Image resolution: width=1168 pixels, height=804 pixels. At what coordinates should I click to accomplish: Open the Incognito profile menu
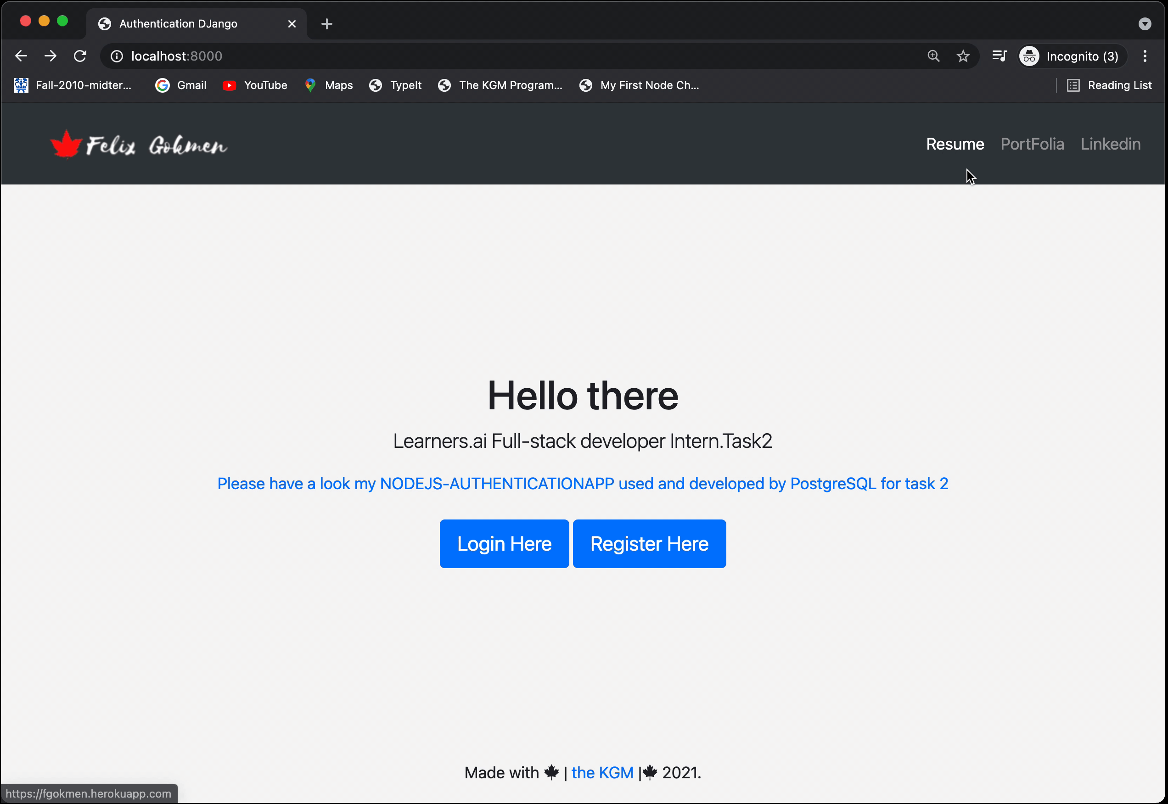coord(1071,56)
